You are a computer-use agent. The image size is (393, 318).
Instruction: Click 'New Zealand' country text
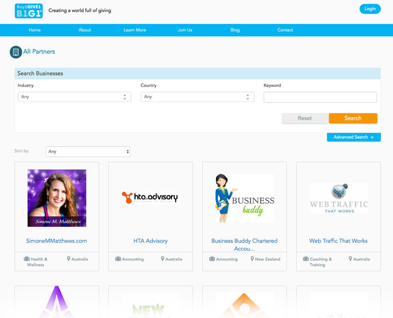(268, 259)
